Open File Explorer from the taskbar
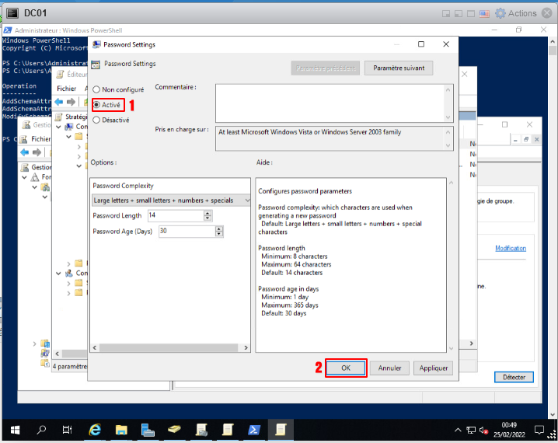The image size is (558, 443). (x=121, y=429)
